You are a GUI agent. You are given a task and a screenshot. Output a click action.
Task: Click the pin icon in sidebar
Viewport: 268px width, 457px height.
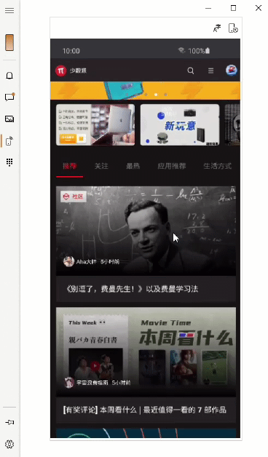(x=9, y=422)
